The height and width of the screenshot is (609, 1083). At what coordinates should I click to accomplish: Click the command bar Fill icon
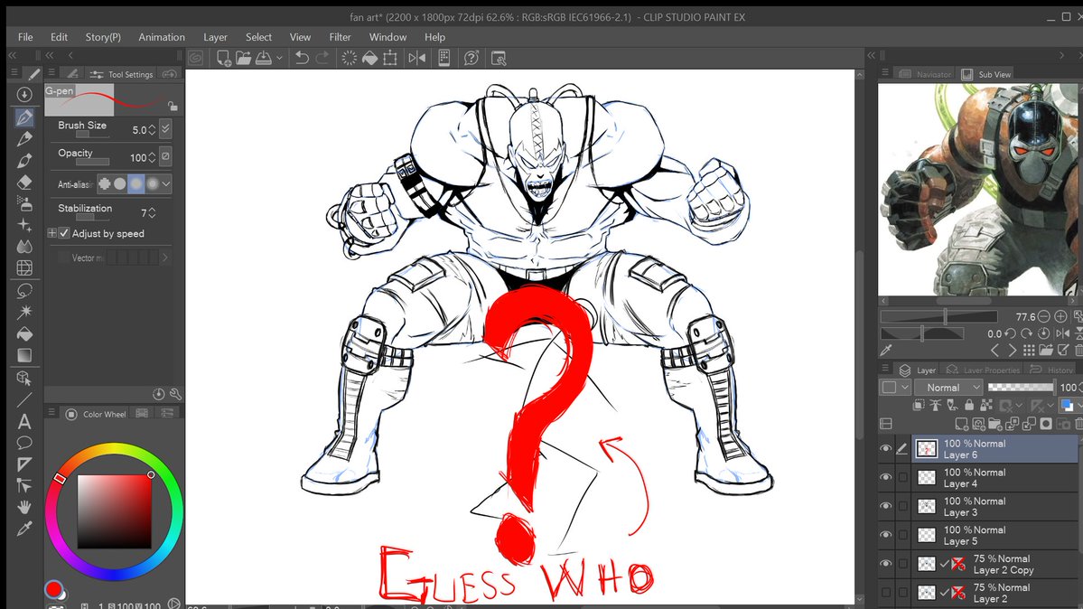(369, 58)
